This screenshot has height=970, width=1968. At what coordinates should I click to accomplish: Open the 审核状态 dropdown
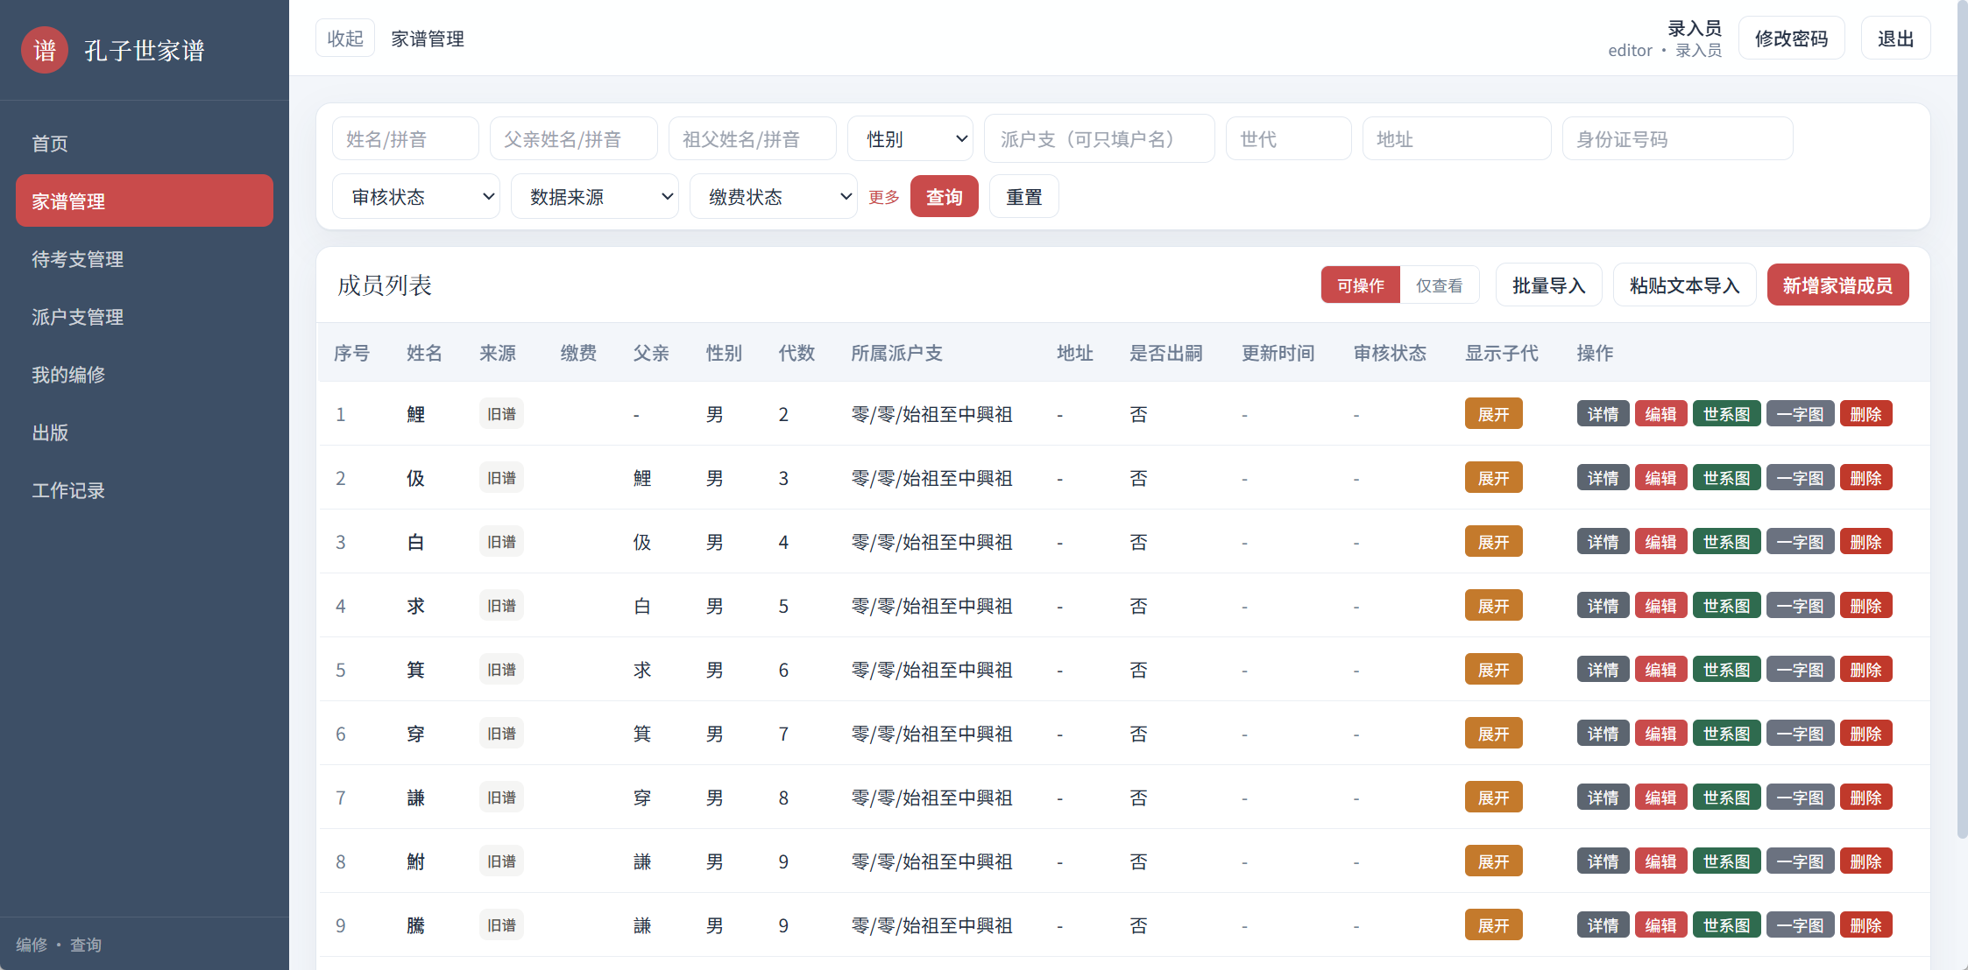tap(416, 197)
